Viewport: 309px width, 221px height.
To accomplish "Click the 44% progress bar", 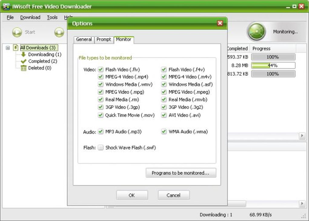I will tap(273, 65).
